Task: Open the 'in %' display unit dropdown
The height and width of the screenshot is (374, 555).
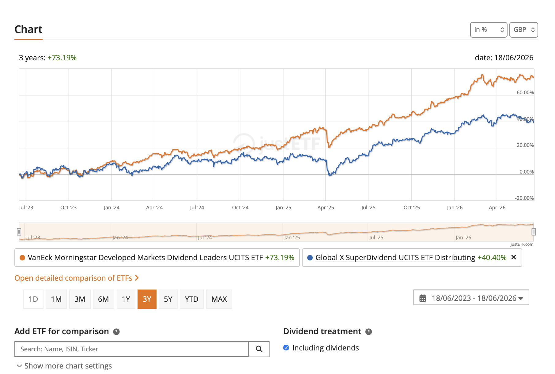Action: tap(489, 30)
